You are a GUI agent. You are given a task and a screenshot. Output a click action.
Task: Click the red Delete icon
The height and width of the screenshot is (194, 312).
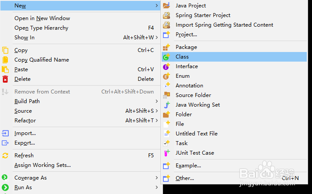pyautogui.click(x=5, y=79)
